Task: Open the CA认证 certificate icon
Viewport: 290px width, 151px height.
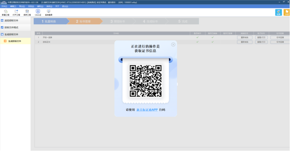Action: pos(38,13)
